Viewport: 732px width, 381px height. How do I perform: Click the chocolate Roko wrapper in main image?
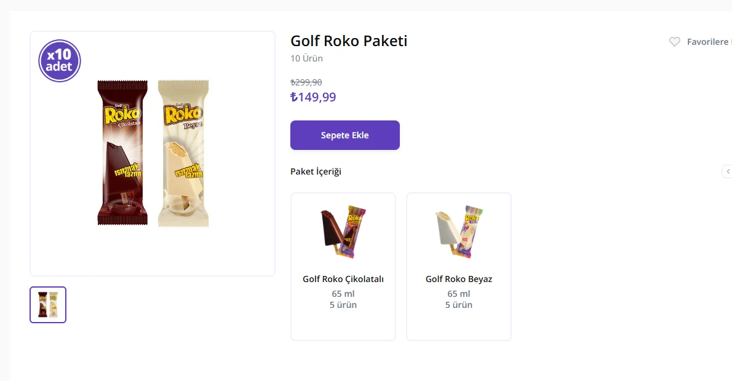tap(122, 153)
